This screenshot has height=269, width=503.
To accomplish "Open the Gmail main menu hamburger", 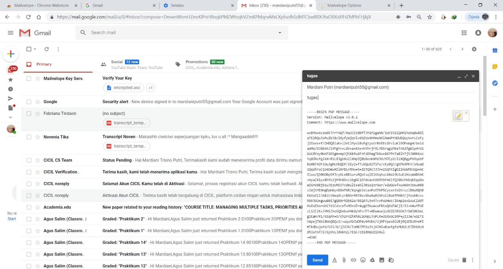I will click(x=11, y=33).
